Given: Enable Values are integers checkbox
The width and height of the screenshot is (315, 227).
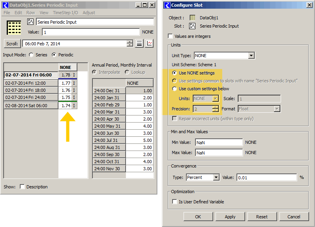Looking at the screenshot, I should pyautogui.click(x=171, y=36).
